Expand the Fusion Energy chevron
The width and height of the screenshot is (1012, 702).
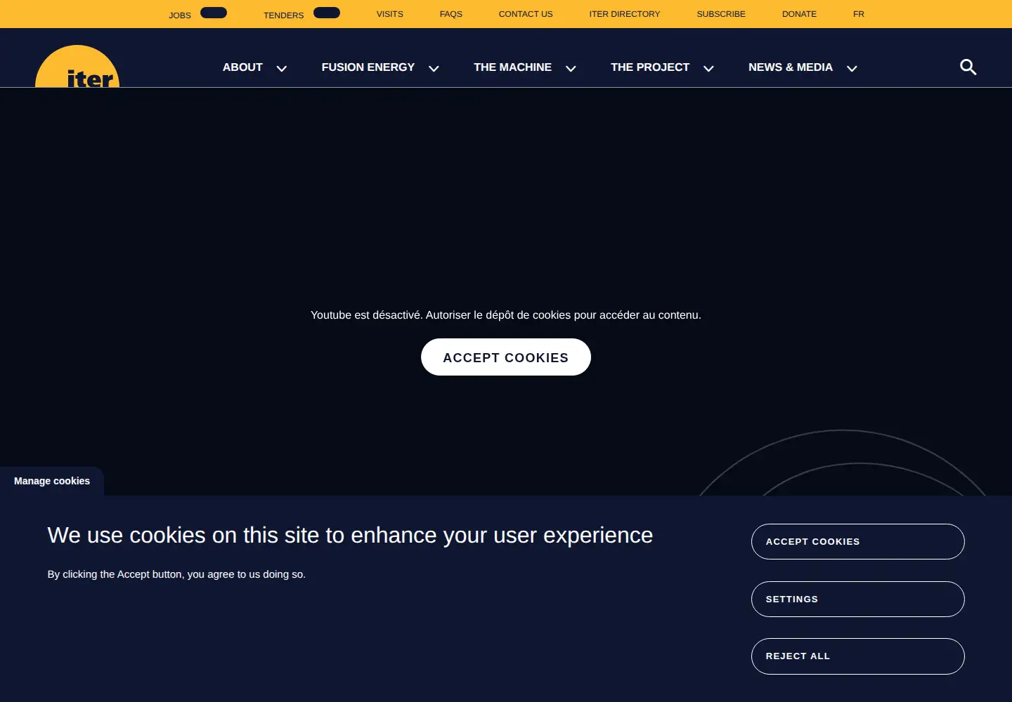[x=434, y=68]
